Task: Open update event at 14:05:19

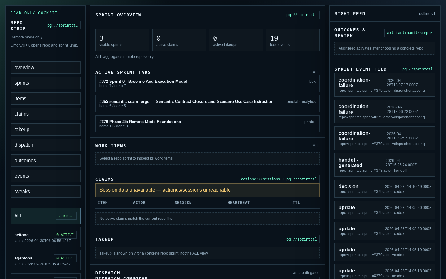Action: click(x=385, y=252)
